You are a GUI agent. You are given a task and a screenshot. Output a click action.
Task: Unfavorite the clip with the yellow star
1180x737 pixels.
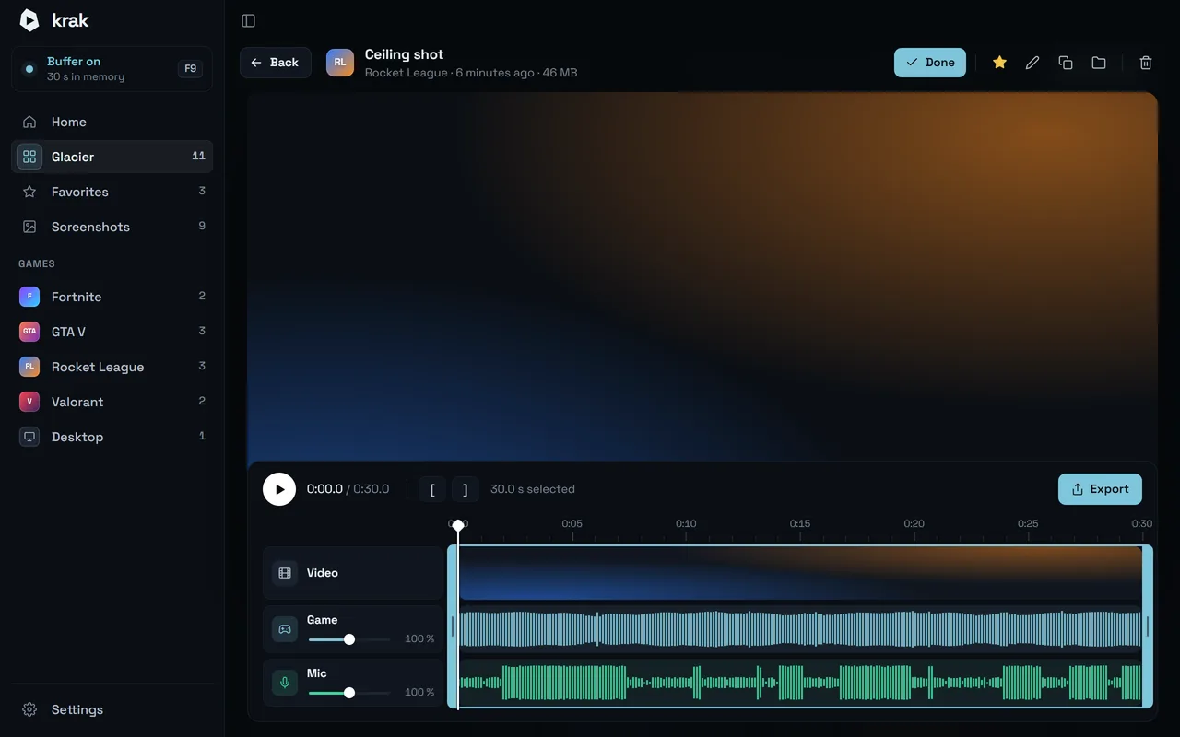click(x=999, y=63)
